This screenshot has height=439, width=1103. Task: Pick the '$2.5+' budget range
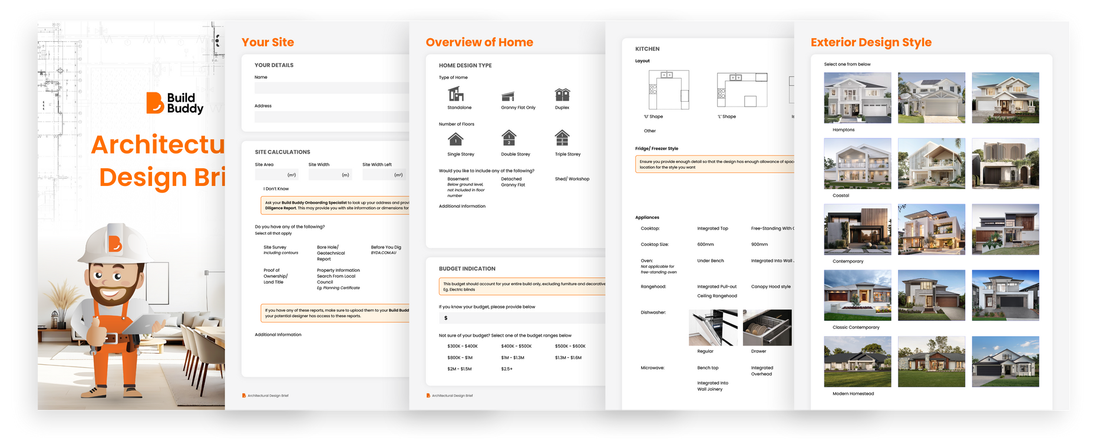[x=507, y=369]
